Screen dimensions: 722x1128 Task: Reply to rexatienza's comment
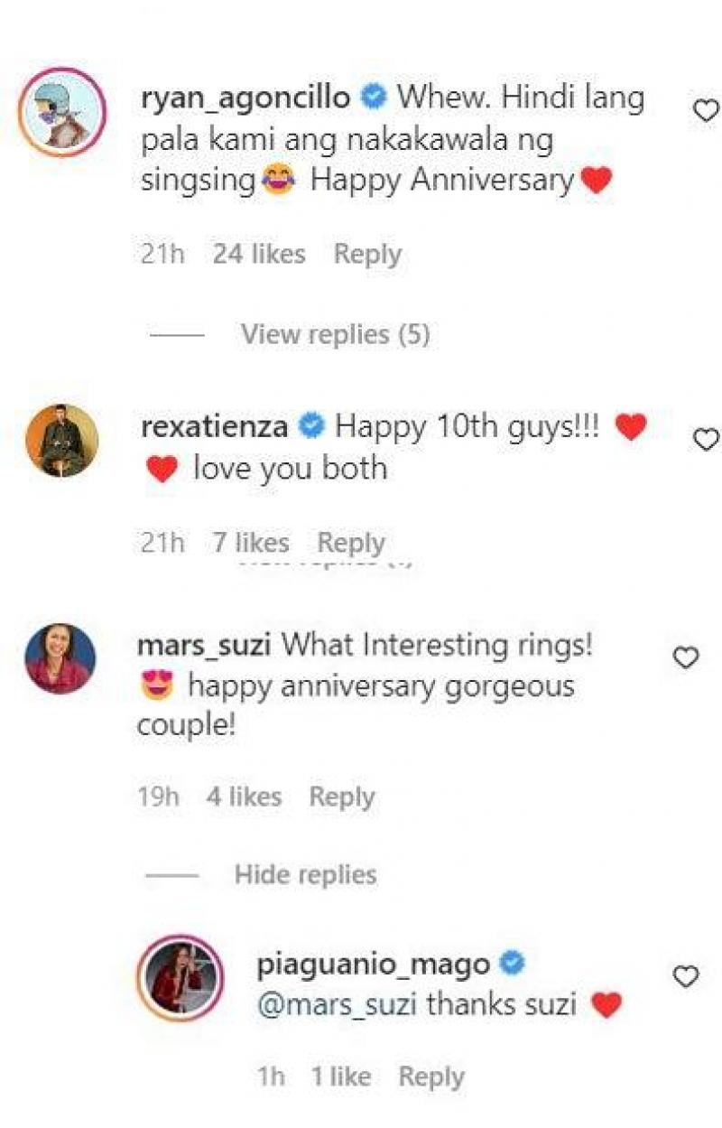pyautogui.click(x=351, y=543)
